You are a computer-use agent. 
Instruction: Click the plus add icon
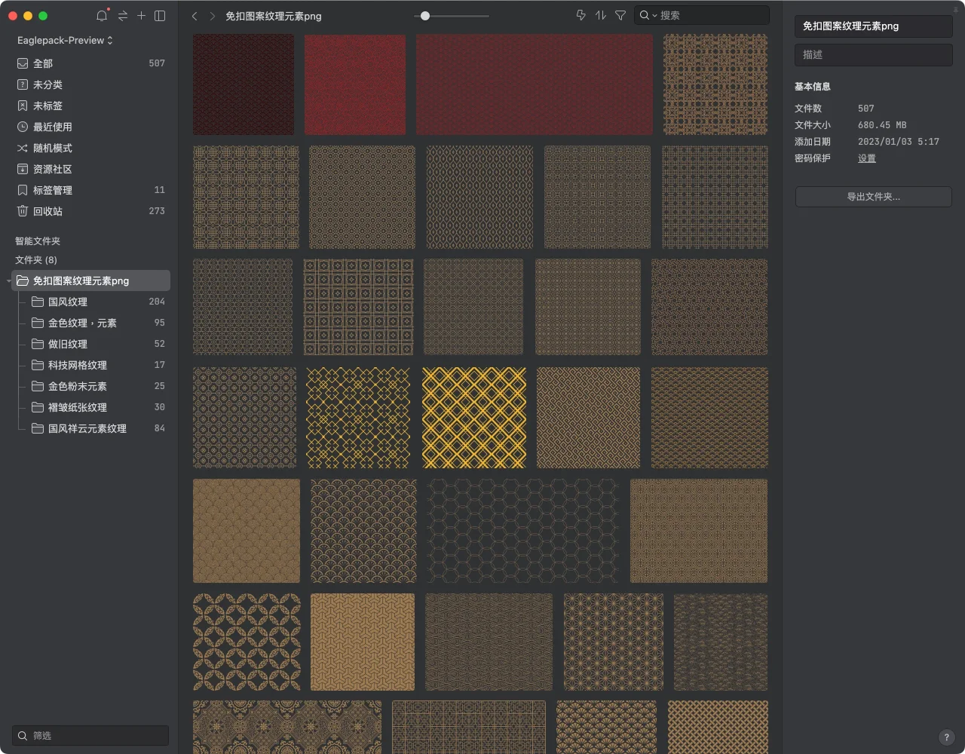141,16
